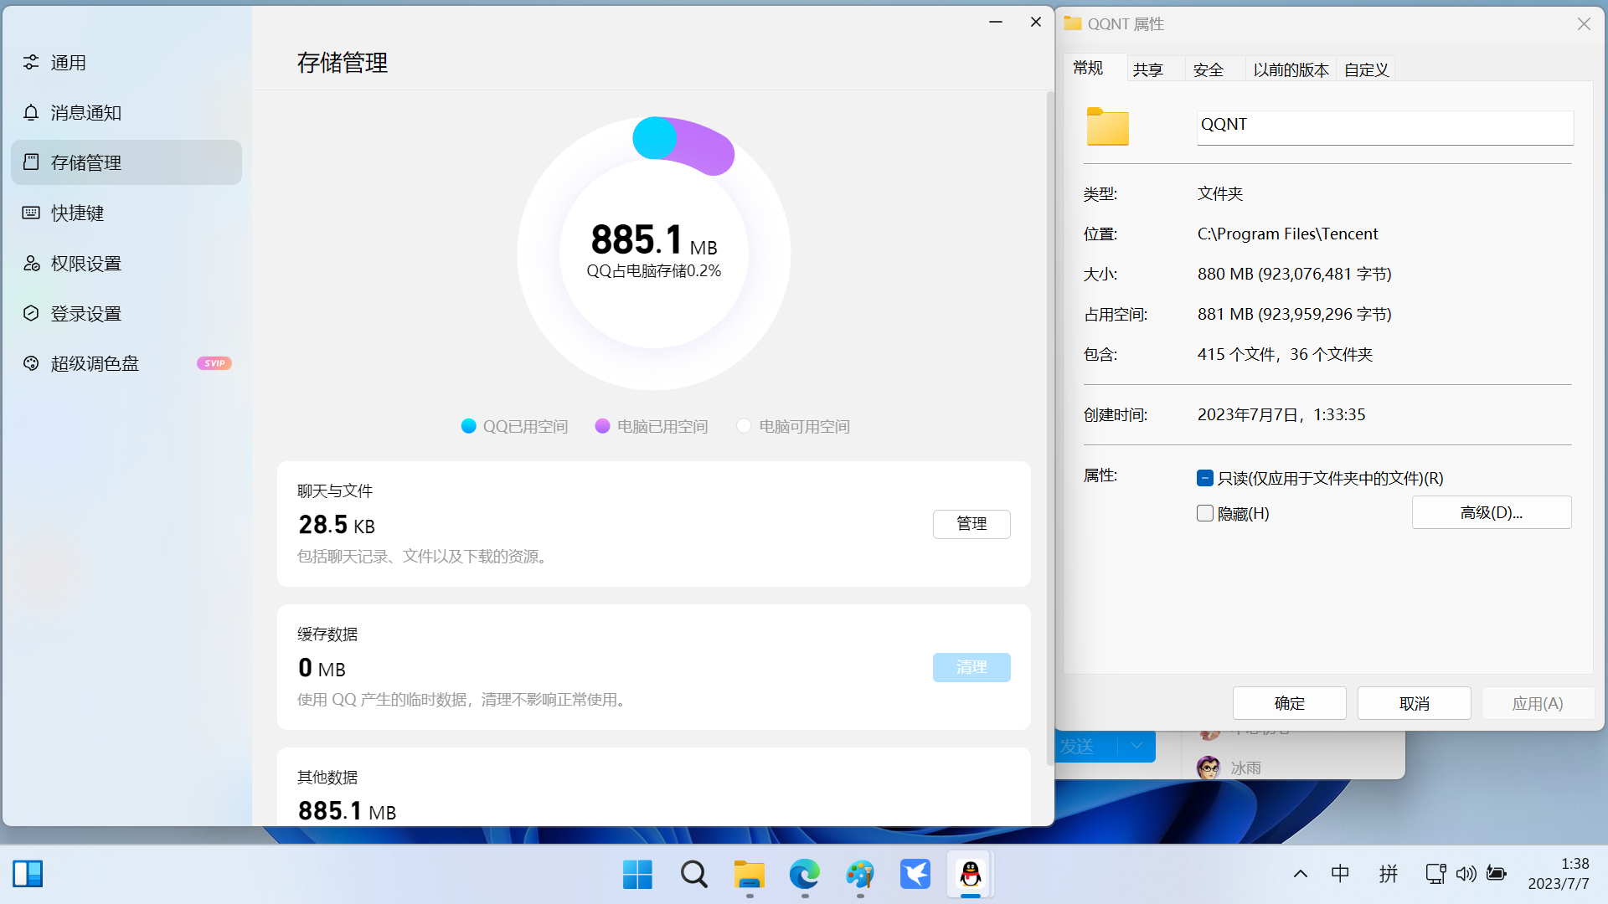Close the QQNT 属性 dialog

tap(1584, 23)
